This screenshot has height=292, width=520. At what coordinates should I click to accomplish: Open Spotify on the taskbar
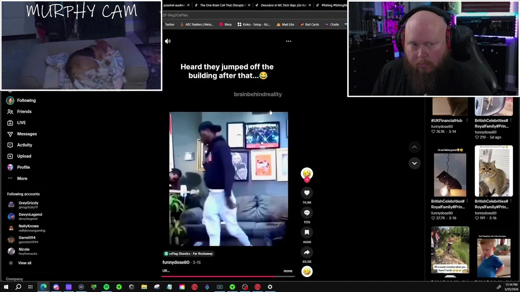106,287
